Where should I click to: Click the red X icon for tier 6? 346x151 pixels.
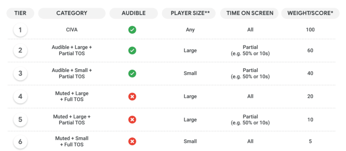point(132,142)
